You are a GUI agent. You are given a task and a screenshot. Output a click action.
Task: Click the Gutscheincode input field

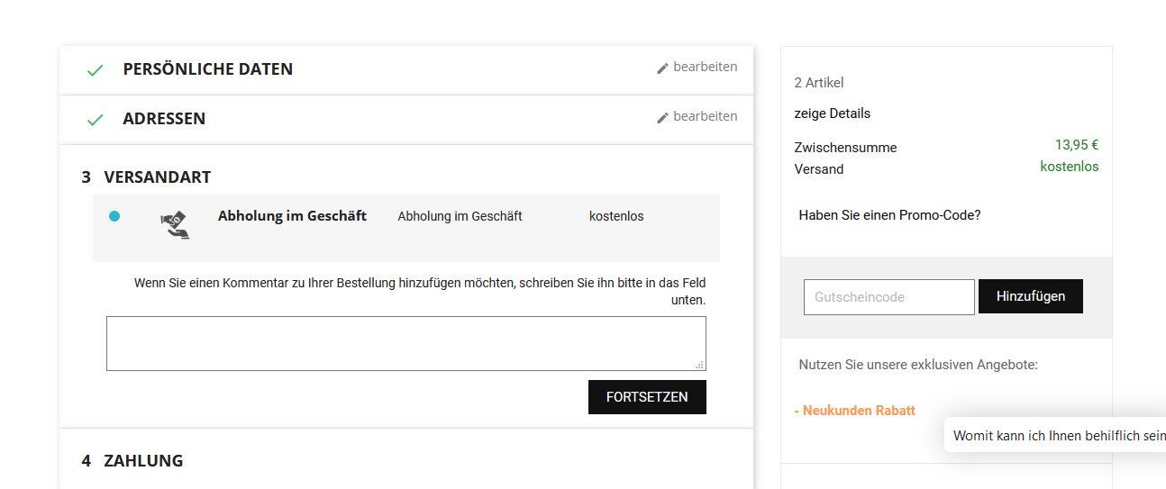pos(889,297)
